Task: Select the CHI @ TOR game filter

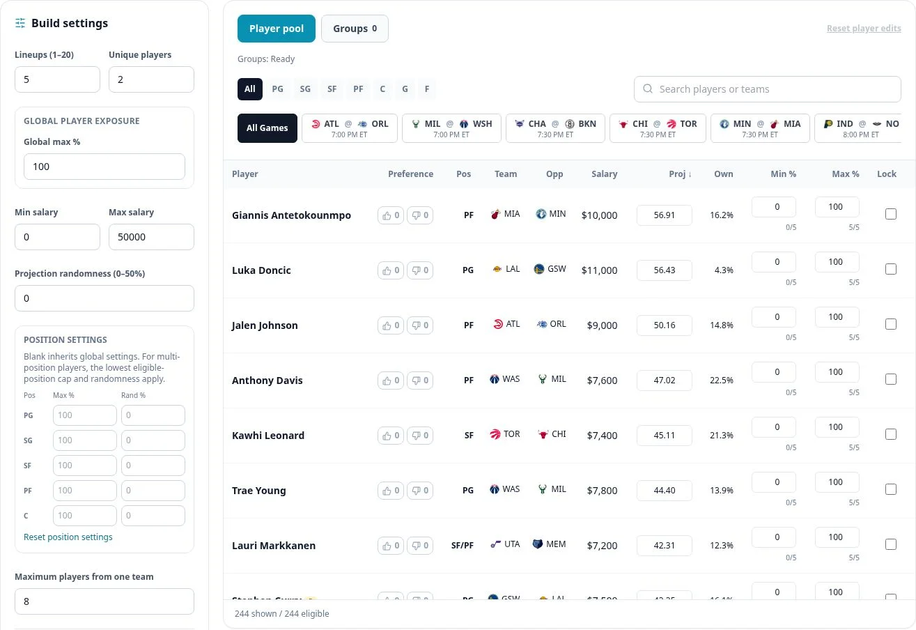Action: click(658, 128)
